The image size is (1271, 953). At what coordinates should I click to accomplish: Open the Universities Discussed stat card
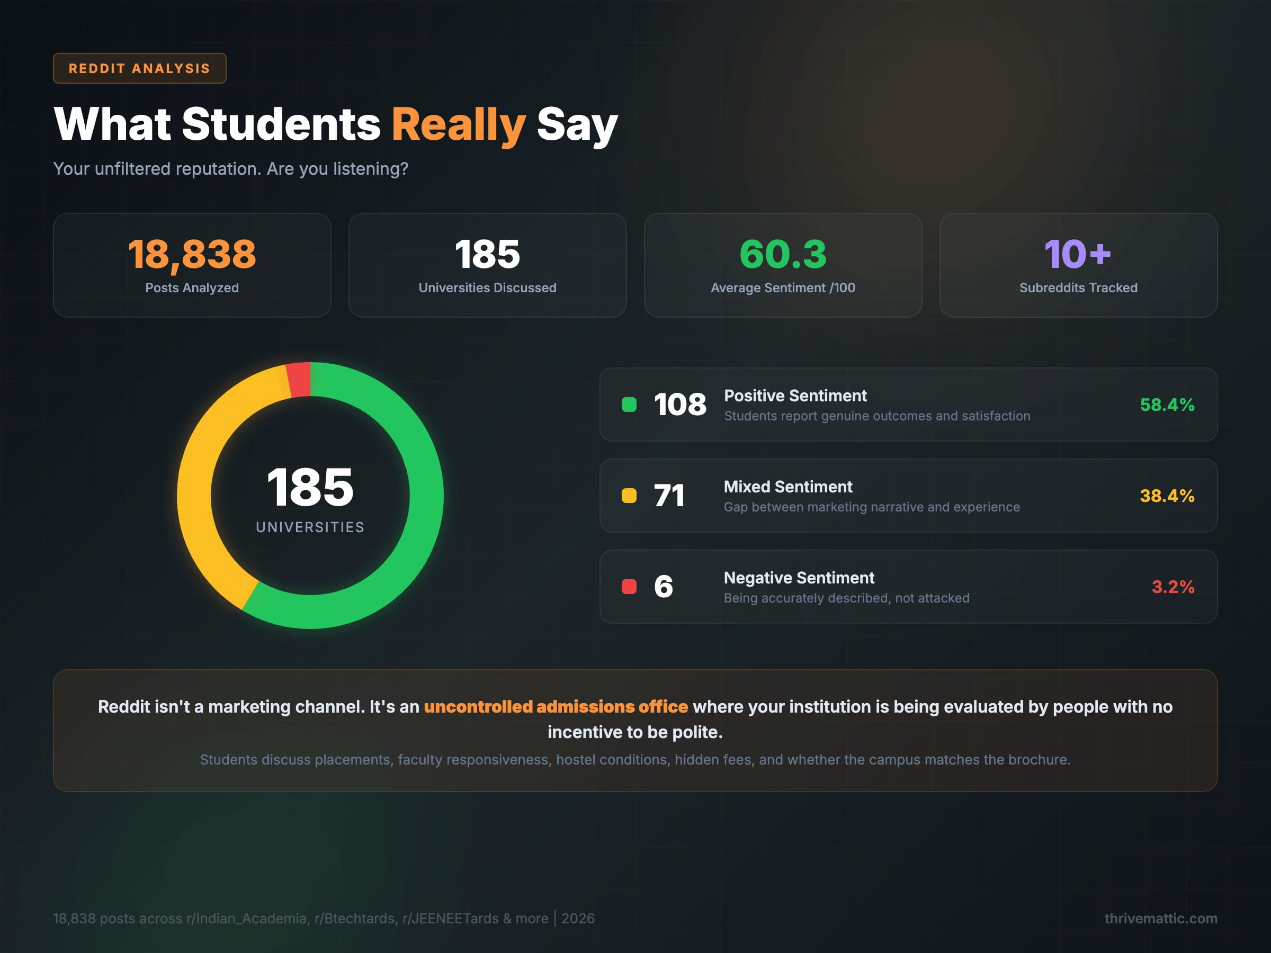pyautogui.click(x=487, y=264)
